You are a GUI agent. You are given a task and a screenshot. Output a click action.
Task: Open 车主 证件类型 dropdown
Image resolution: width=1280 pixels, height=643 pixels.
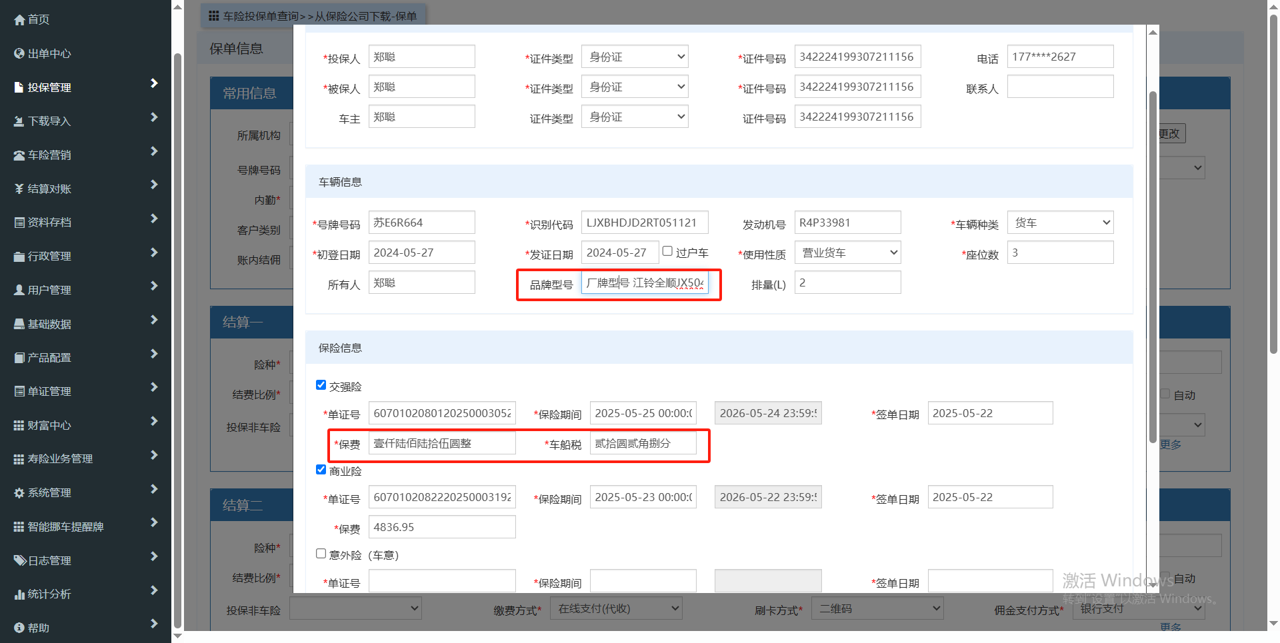[635, 117]
